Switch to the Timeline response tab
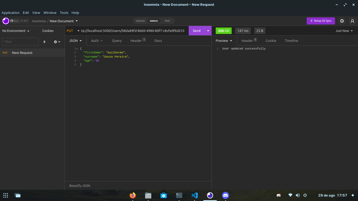 [291, 41]
